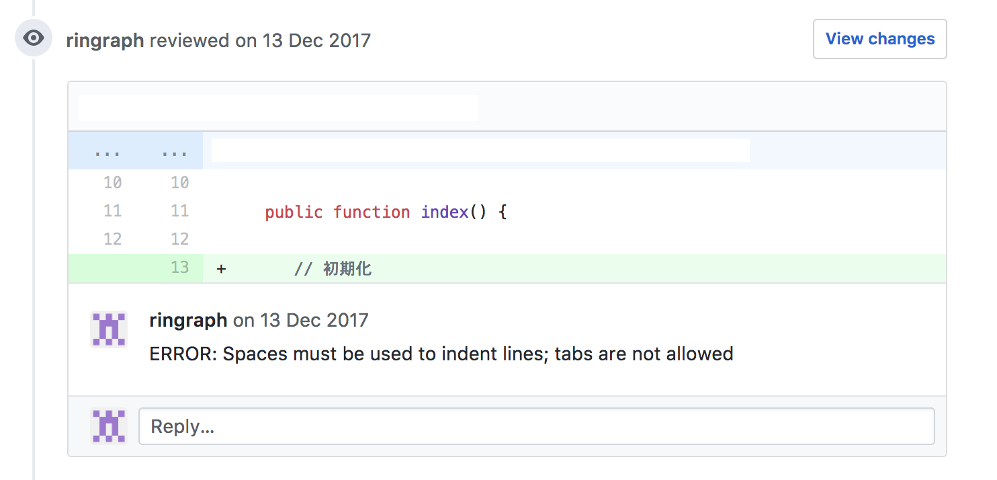Image resolution: width=997 pixels, height=480 pixels.
Task: Click the View changes button
Action: (879, 39)
